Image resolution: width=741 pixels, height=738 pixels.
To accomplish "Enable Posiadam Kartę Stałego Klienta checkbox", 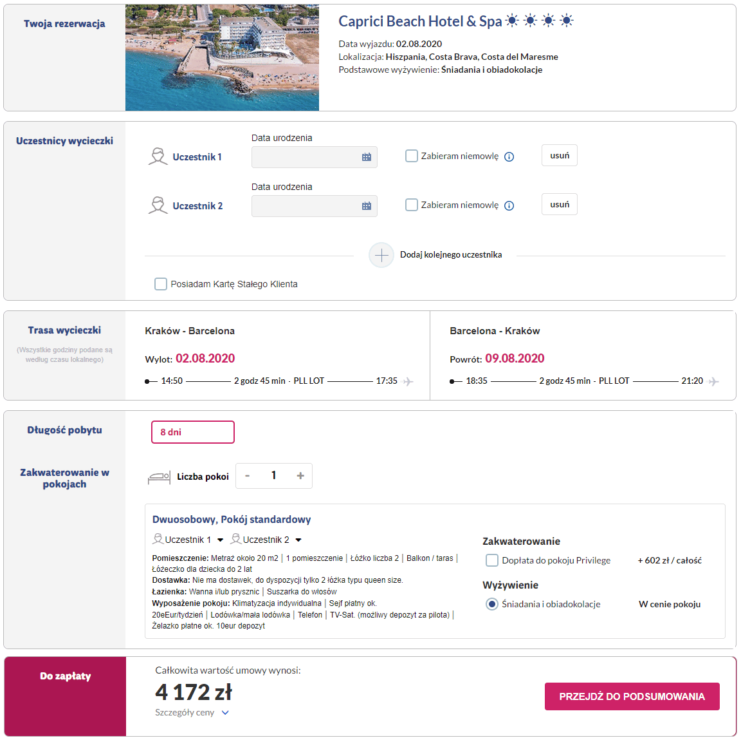I will (x=161, y=284).
